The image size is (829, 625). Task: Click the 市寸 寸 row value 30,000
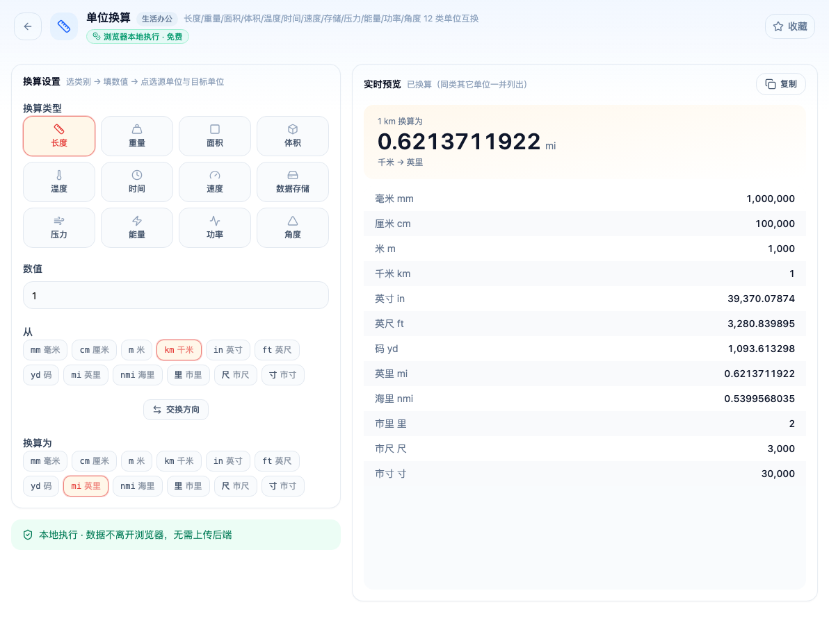[778, 474]
